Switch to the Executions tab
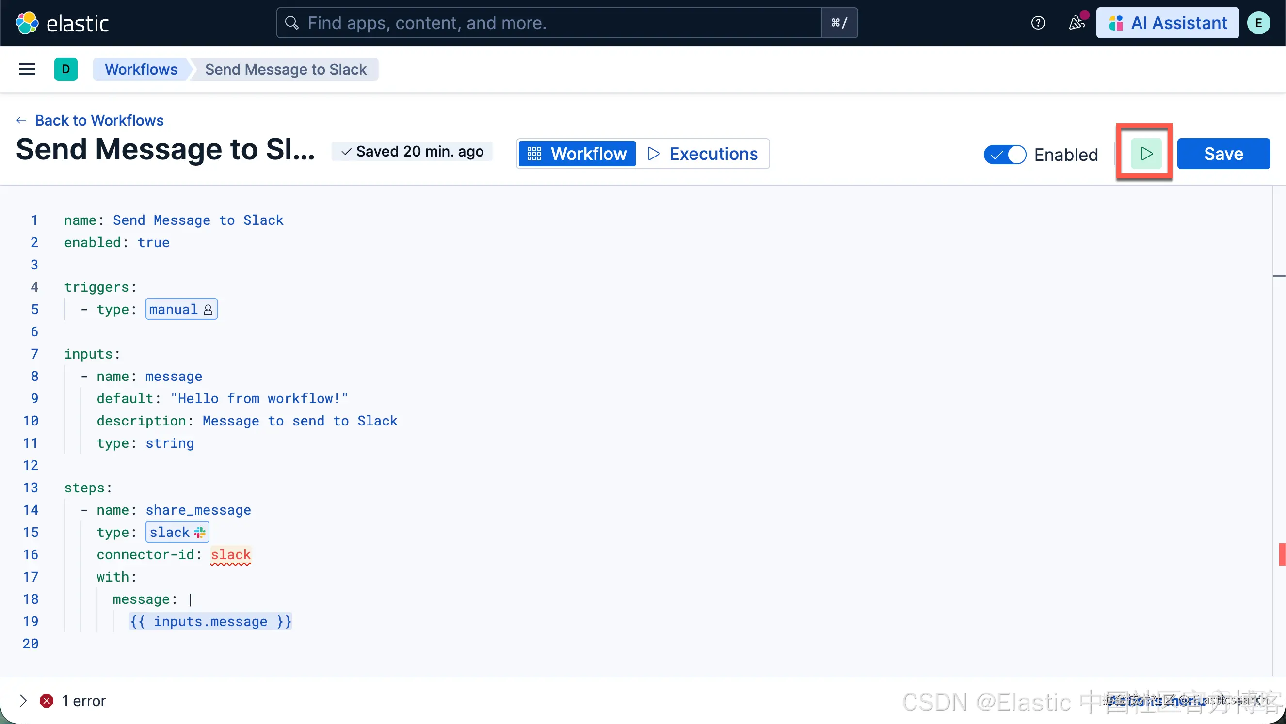The image size is (1286, 724). click(x=703, y=154)
